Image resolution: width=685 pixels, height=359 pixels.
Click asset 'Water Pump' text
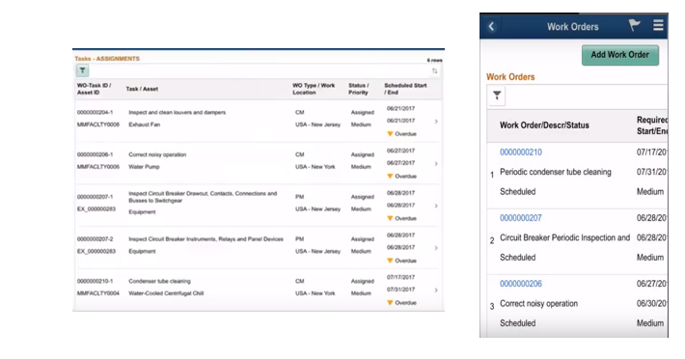(x=144, y=167)
